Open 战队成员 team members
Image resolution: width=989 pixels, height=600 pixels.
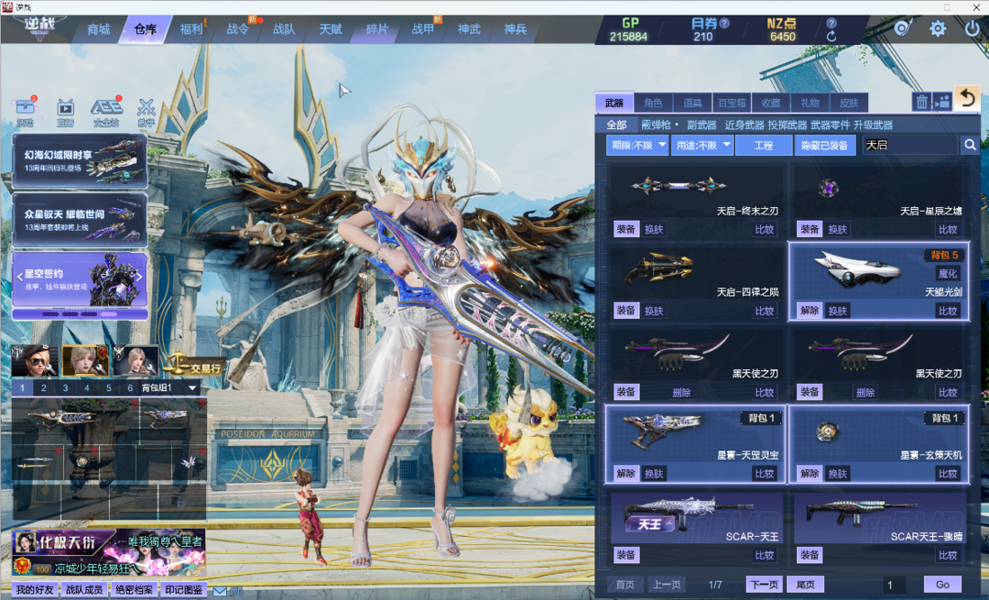pos(84,590)
